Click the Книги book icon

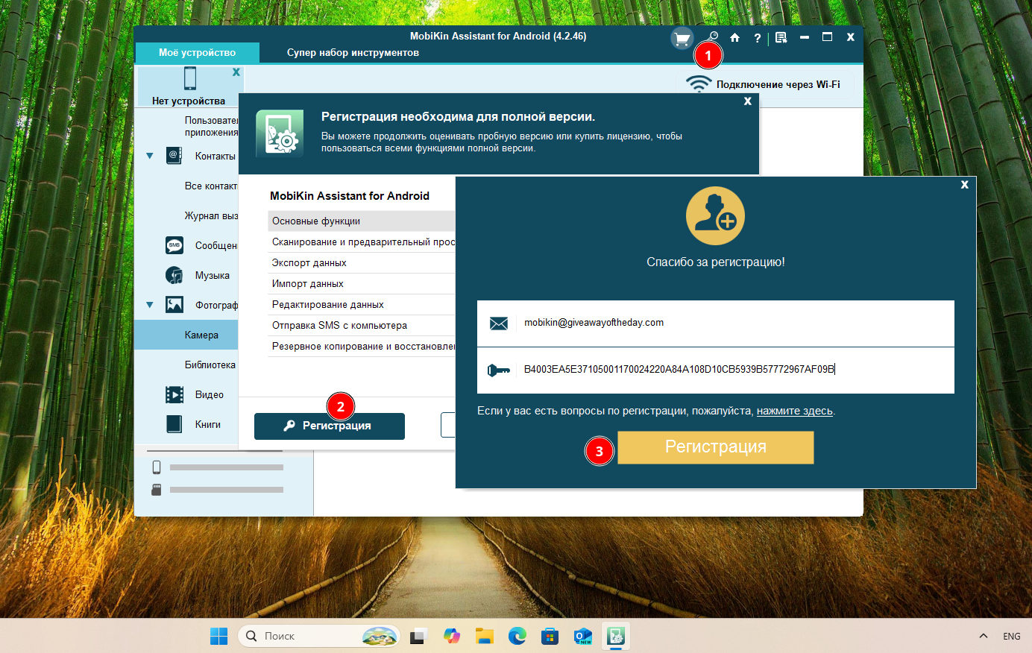[174, 424]
